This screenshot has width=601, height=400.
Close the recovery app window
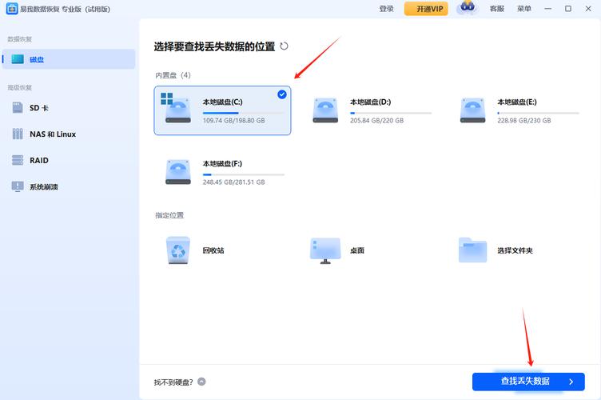pos(588,9)
